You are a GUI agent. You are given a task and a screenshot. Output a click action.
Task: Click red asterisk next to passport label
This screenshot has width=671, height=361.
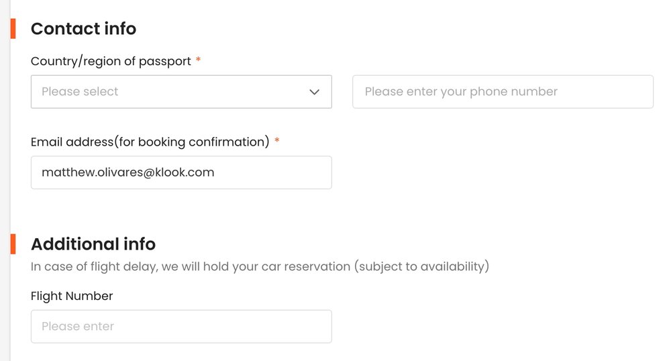(198, 61)
